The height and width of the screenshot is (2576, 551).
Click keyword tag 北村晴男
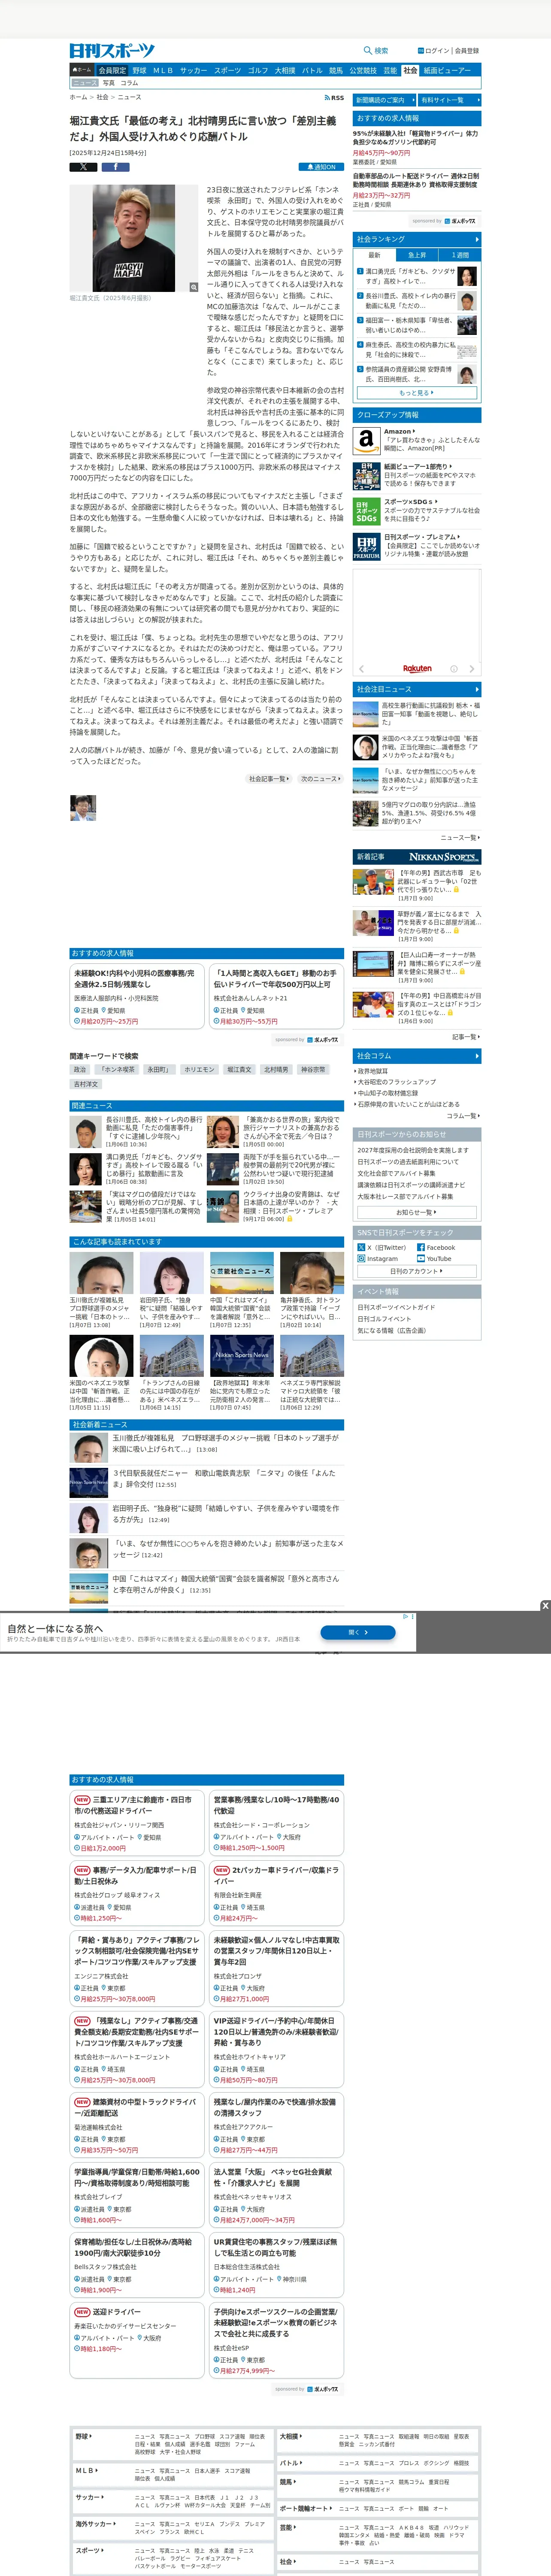point(276,1069)
